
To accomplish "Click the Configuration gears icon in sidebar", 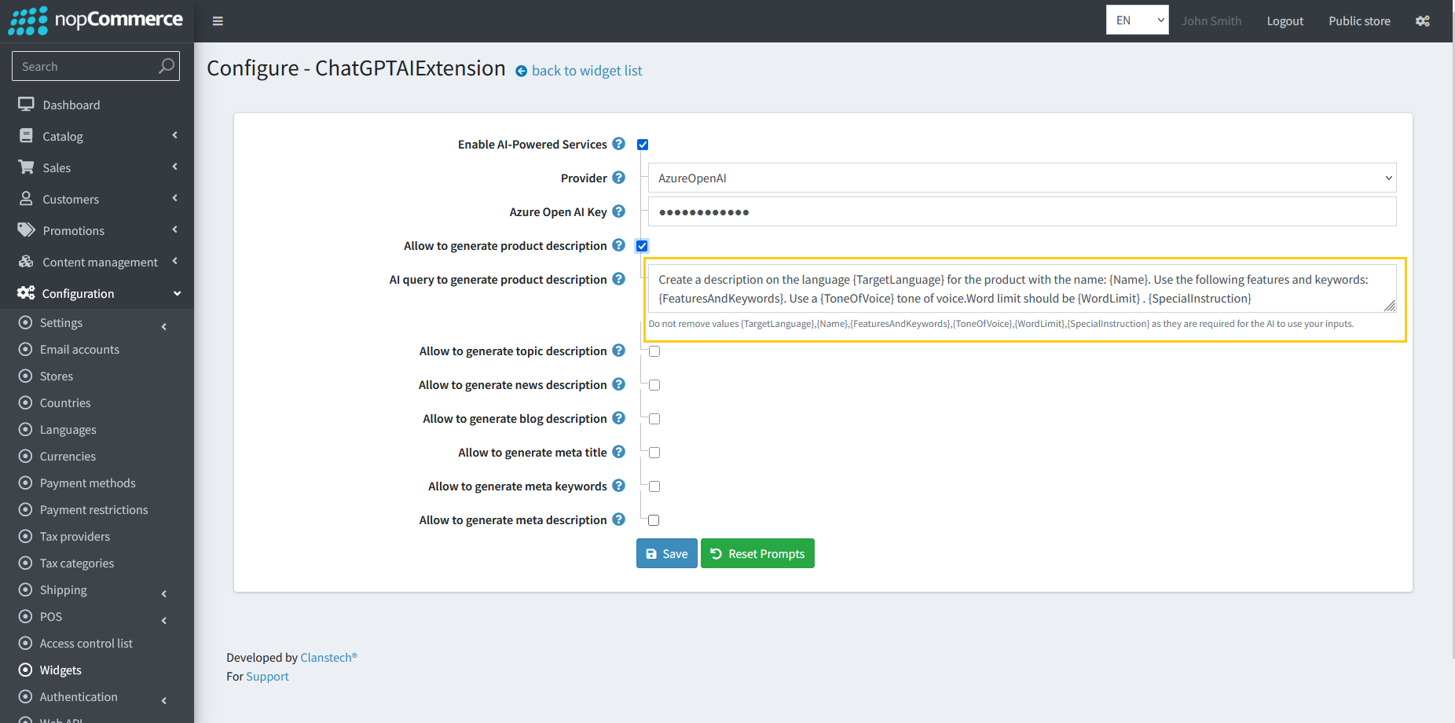I will coord(26,292).
